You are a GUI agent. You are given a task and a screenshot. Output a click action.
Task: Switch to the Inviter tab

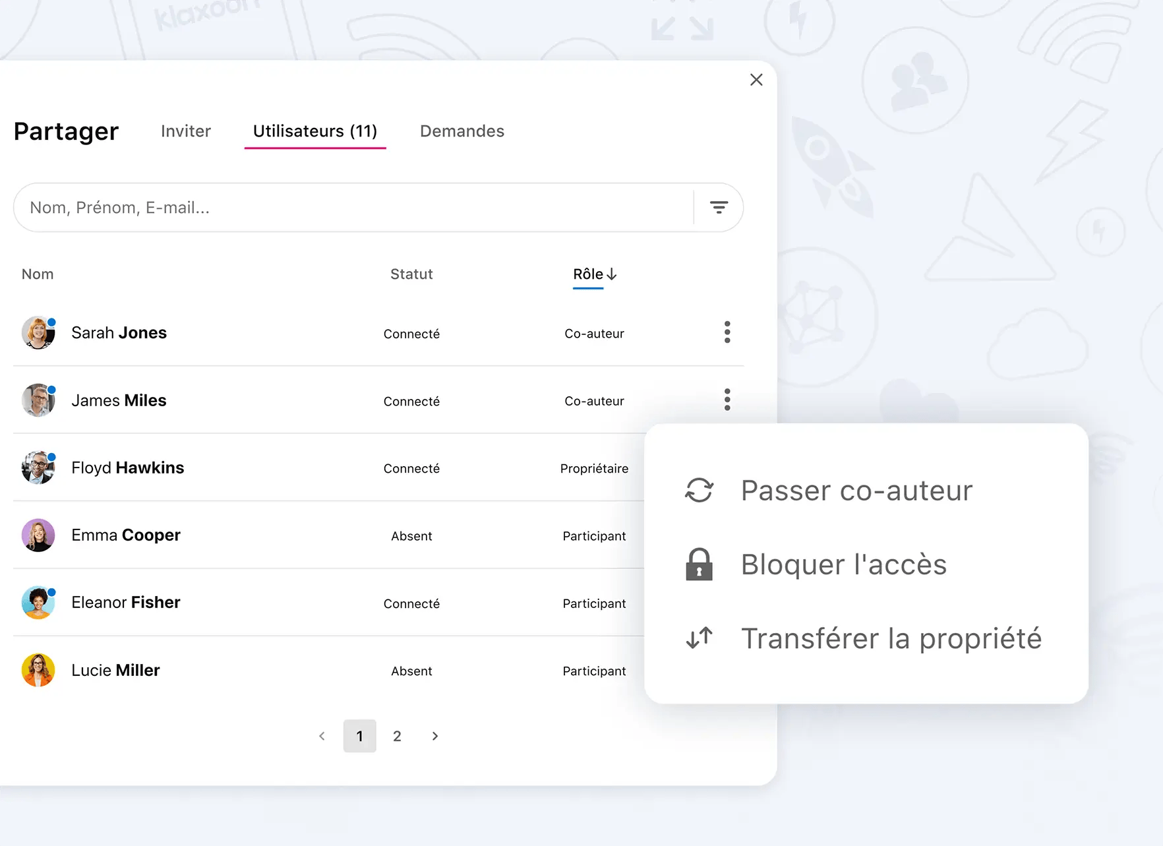click(x=185, y=131)
